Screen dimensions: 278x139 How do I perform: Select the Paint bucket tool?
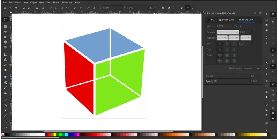[x=5, y=93]
